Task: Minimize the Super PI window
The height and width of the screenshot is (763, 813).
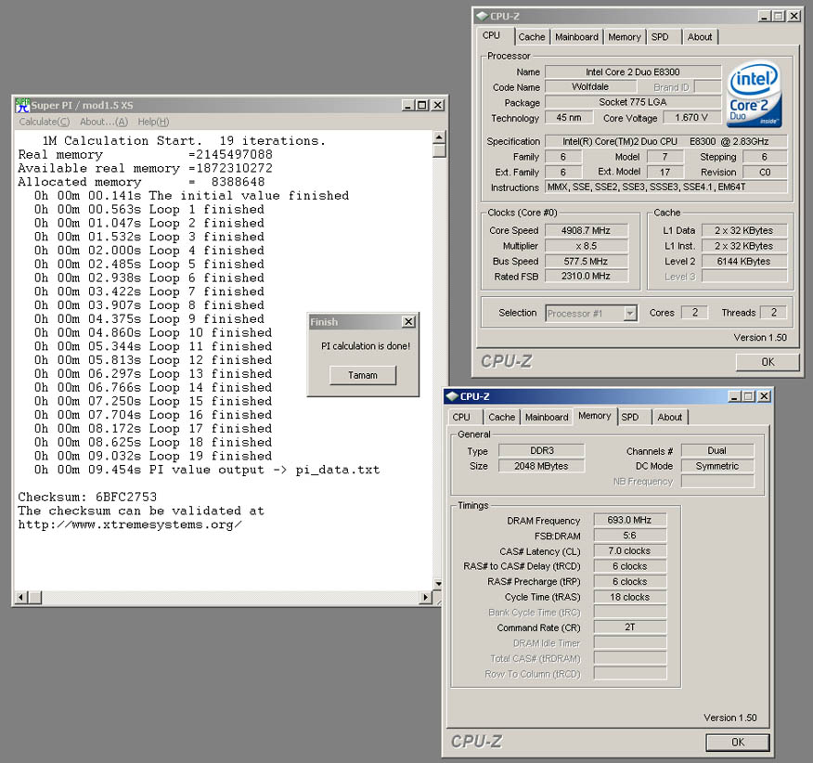Action: [408, 105]
